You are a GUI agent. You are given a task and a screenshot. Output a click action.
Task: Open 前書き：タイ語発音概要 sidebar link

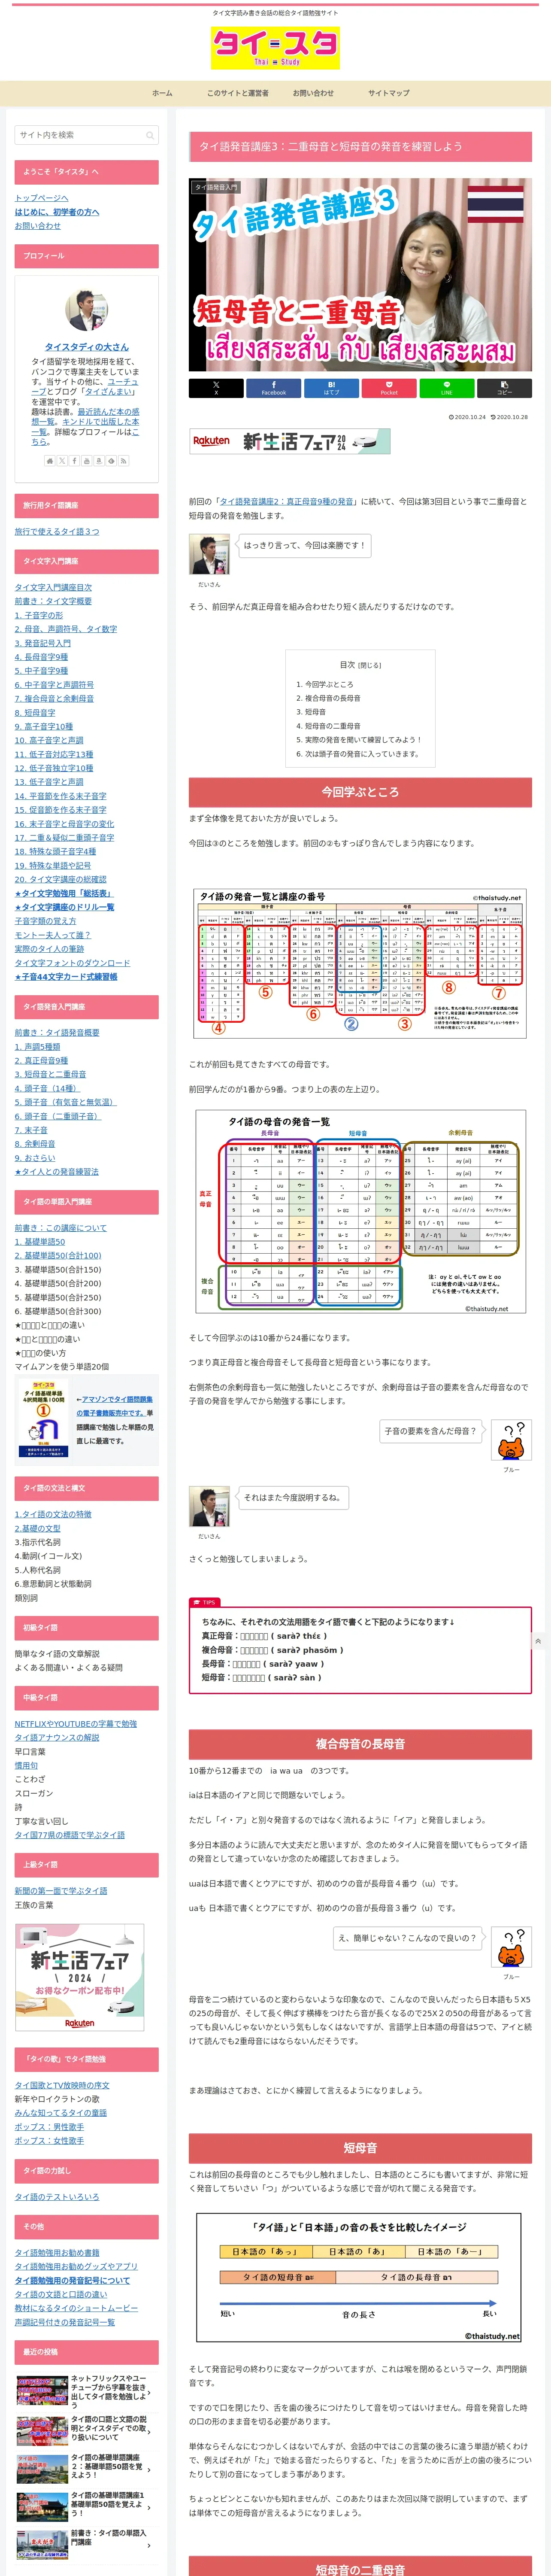(x=57, y=1033)
